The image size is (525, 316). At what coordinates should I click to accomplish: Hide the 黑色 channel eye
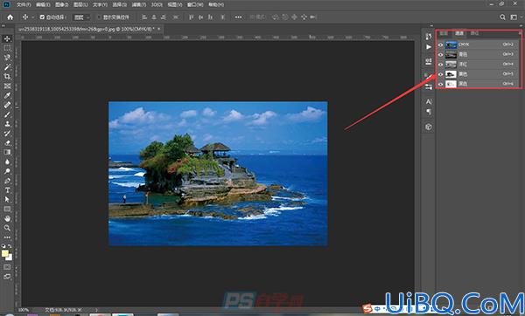pyautogui.click(x=440, y=84)
